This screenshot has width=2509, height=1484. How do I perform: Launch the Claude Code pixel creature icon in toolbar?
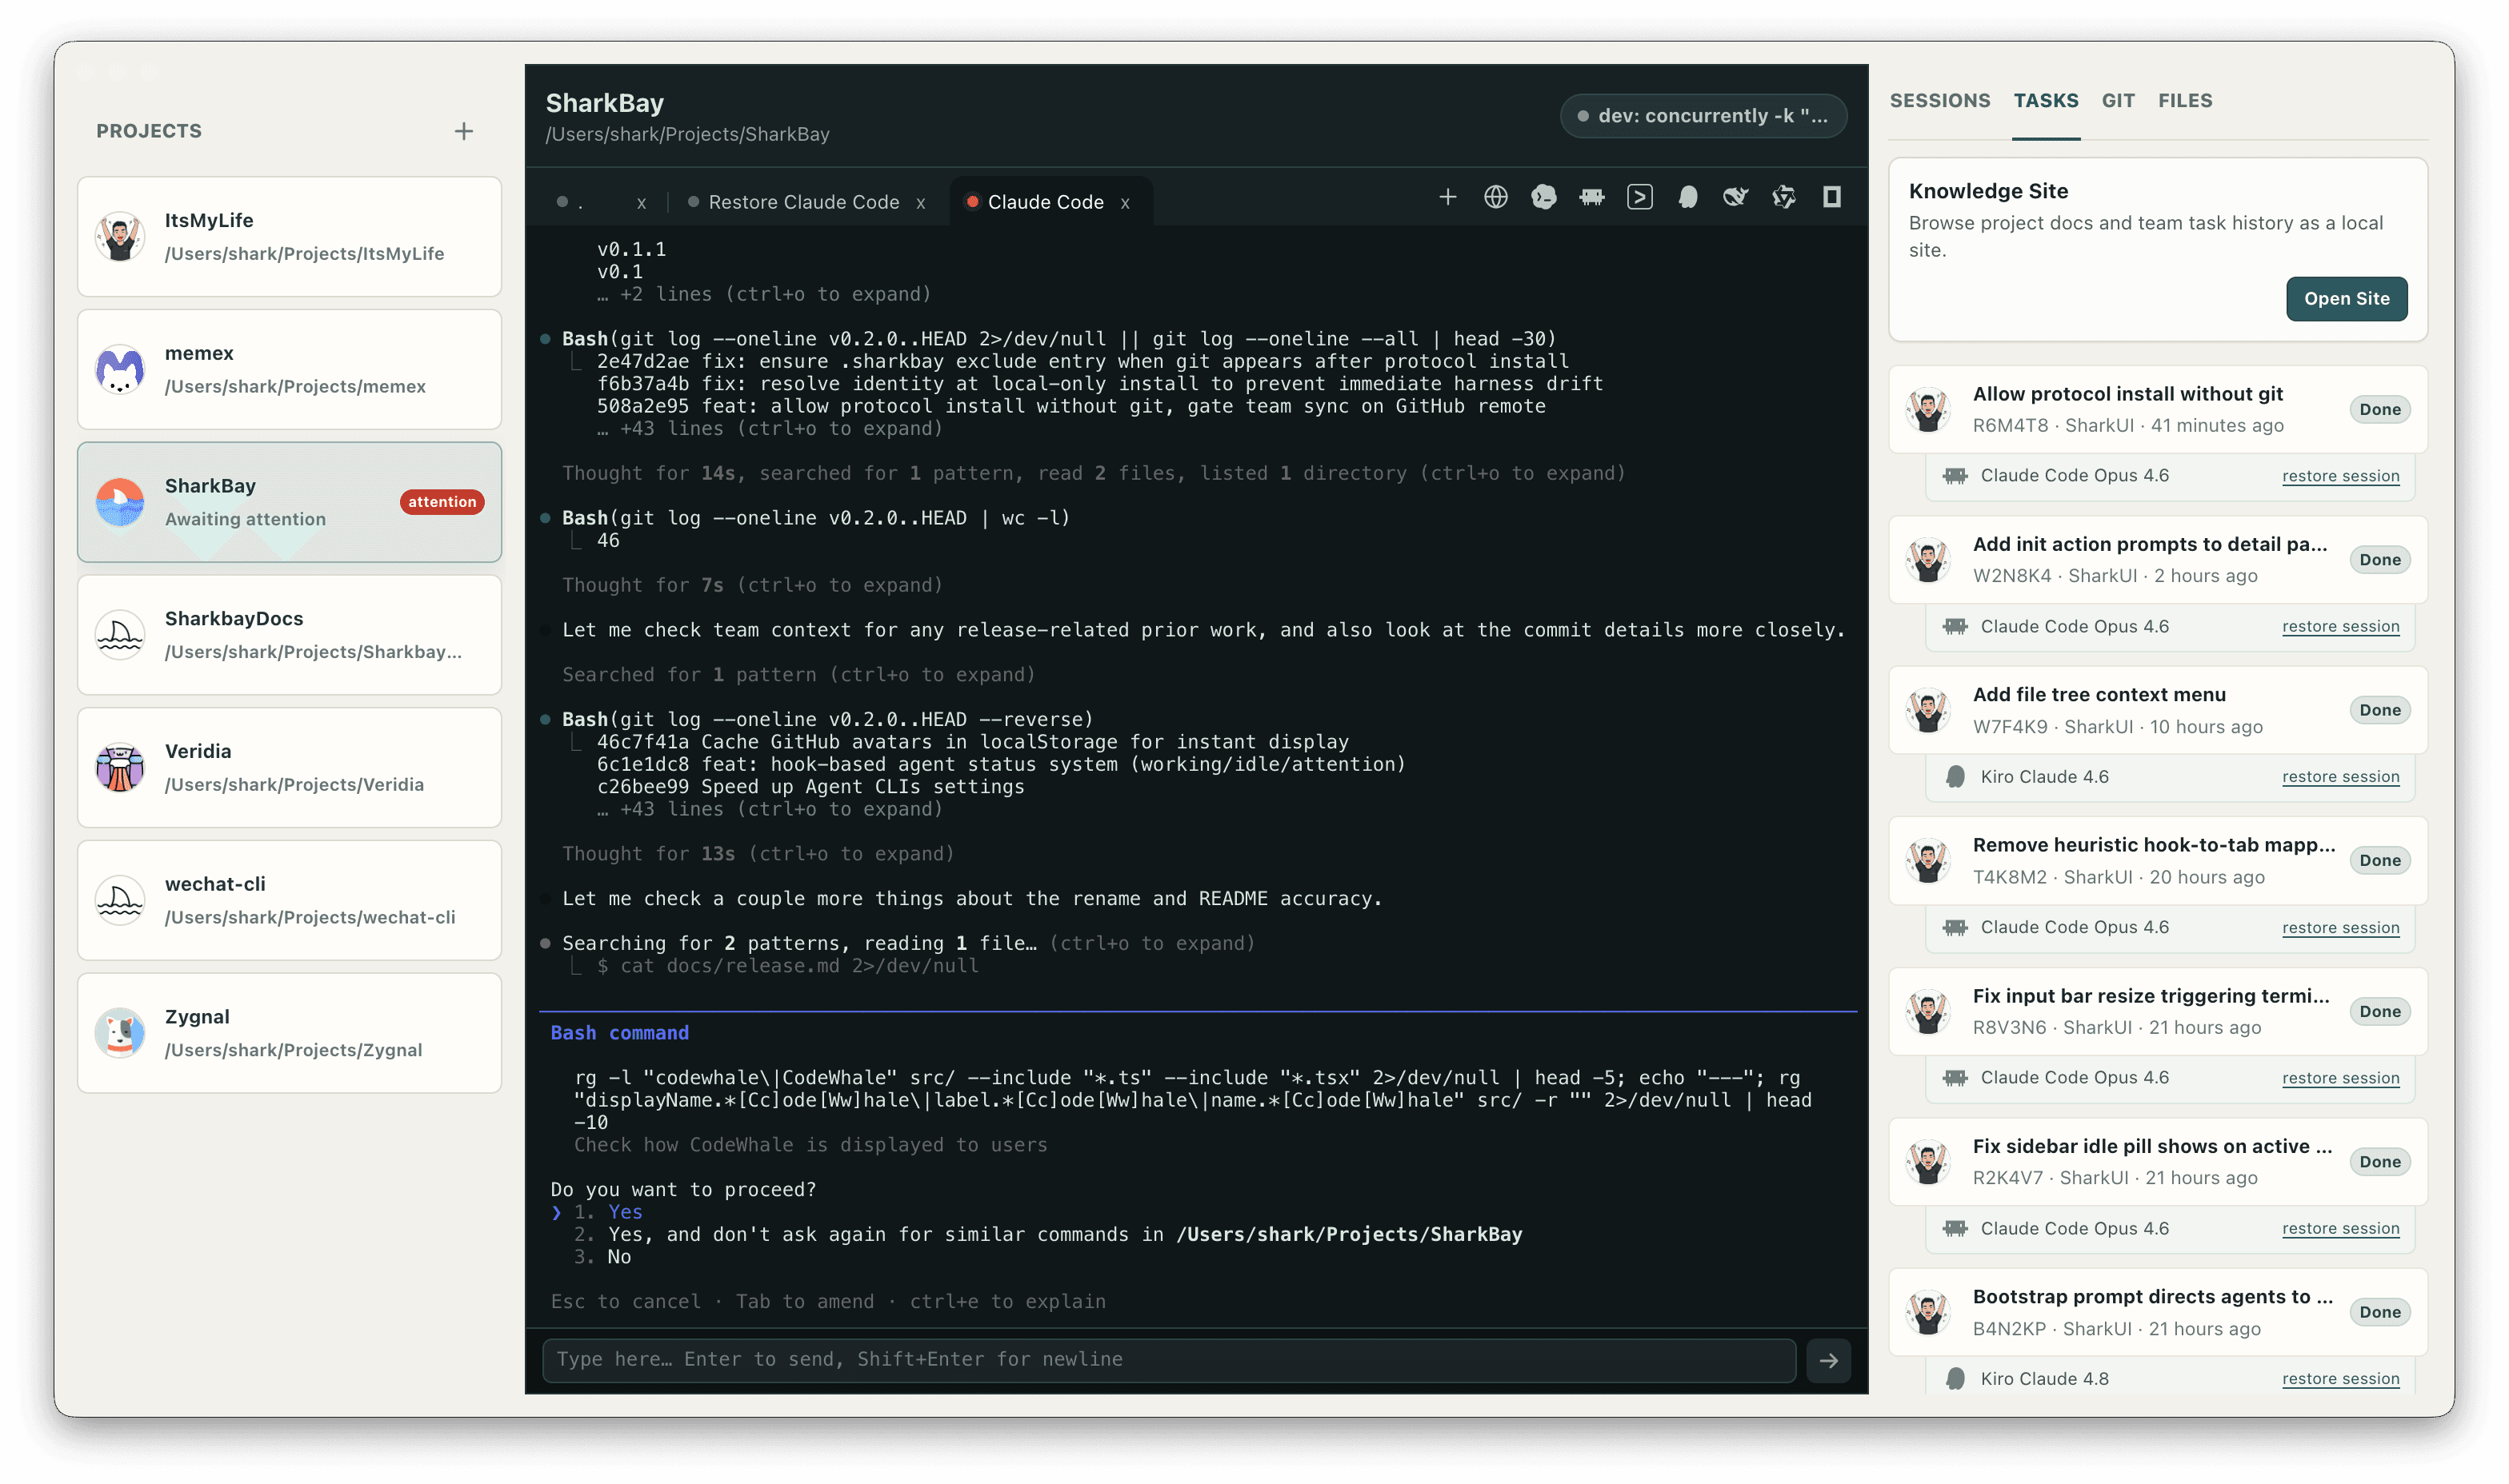[x=1591, y=197]
